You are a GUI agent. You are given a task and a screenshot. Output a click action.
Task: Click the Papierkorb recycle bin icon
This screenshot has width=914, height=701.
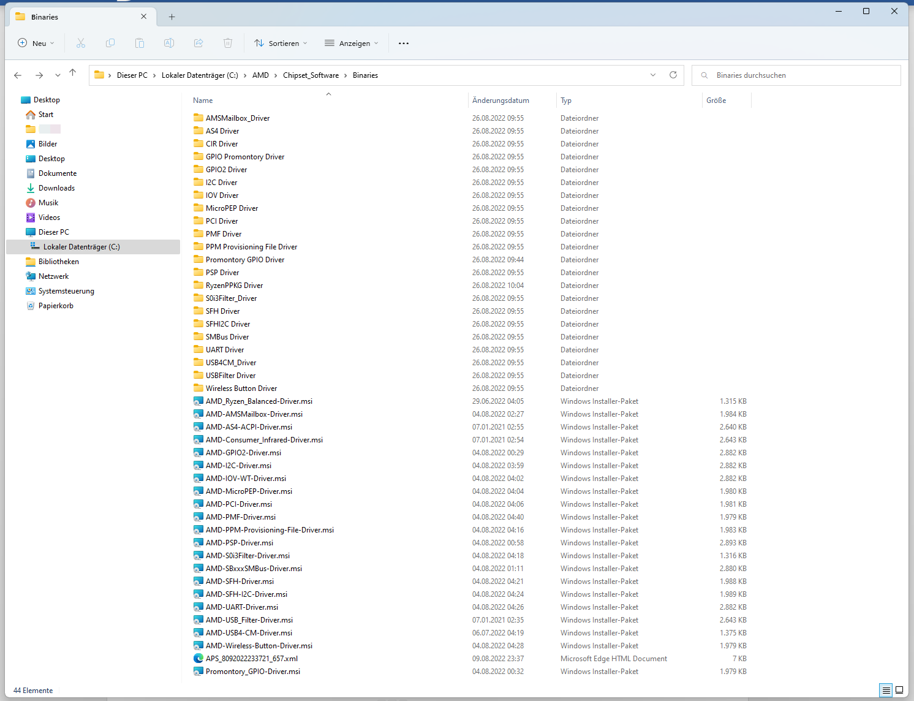(x=31, y=306)
